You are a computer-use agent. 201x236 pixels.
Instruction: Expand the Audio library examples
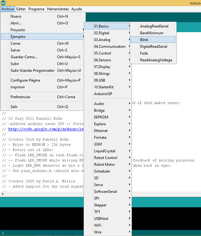pos(108,104)
